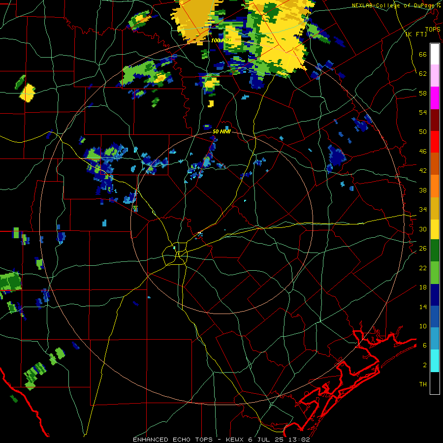Click the dark green 30 kft legend swatch
443x443 pixels.
coord(435,251)
